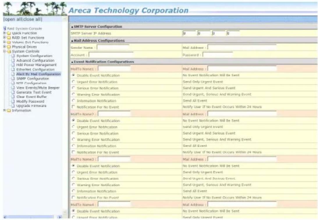Open View Events/Mute Beeper page
This screenshot has width=318, height=220.
pyautogui.click(x=38, y=88)
